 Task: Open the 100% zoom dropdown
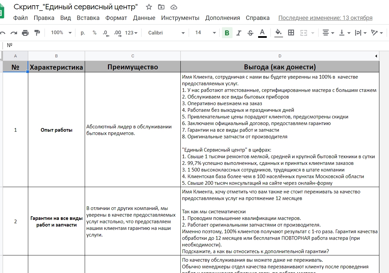click(61, 33)
